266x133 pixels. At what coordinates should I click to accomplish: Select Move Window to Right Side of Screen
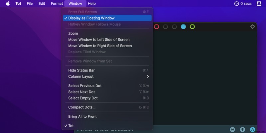107,46
